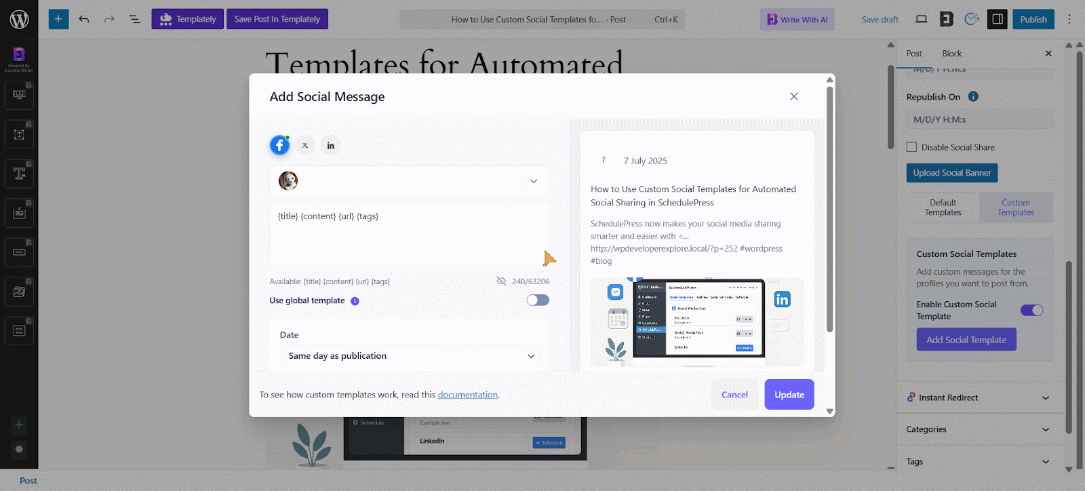1085x491 pixels.
Task: Toggle the Use global template switch
Action: tap(538, 300)
